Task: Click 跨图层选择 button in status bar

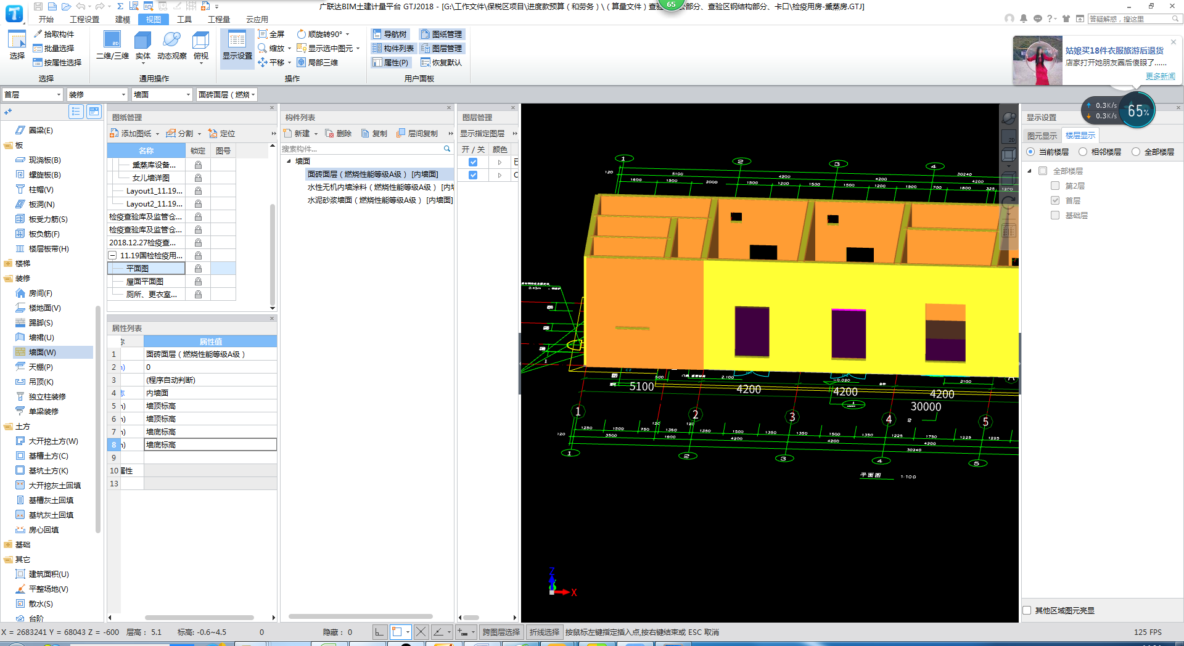Action: click(x=501, y=632)
